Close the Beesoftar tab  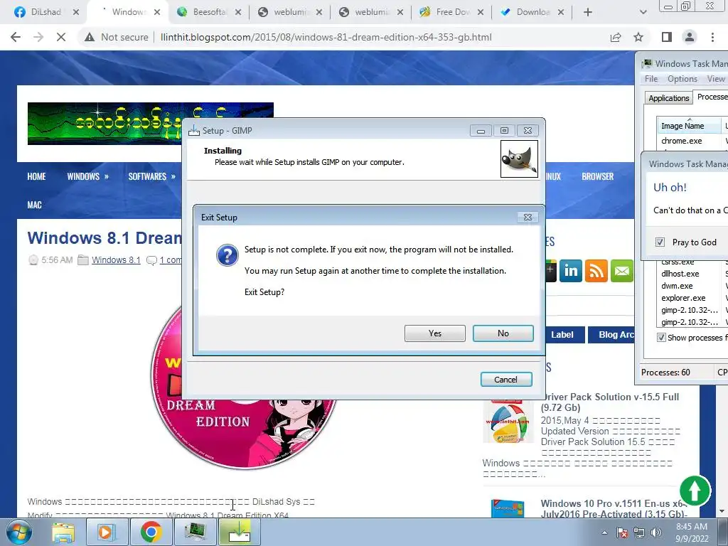[237, 13]
